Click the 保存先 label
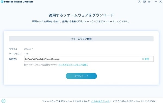Screen dimensions: 163x103 [x=13, y=59]
